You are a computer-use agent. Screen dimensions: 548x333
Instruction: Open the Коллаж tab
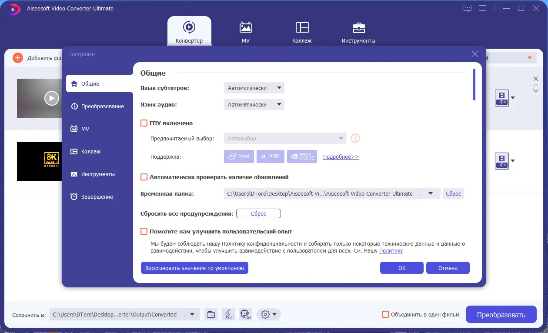click(302, 32)
